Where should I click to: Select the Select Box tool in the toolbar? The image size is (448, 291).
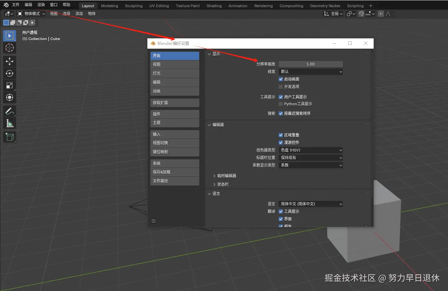pyautogui.click(x=10, y=36)
